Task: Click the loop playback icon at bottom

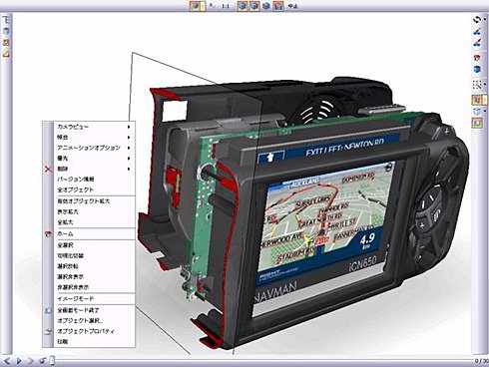Action: click(42, 360)
